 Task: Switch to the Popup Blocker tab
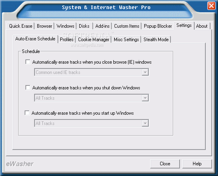pos(158,26)
